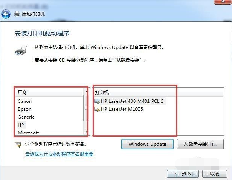Choose Generic from the manufacturer list
The height and width of the screenshot is (180, 232).
(26, 117)
